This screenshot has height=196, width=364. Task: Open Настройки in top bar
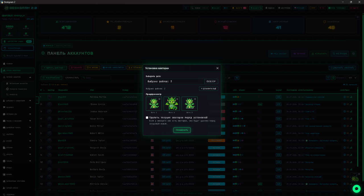coord(284,8)
